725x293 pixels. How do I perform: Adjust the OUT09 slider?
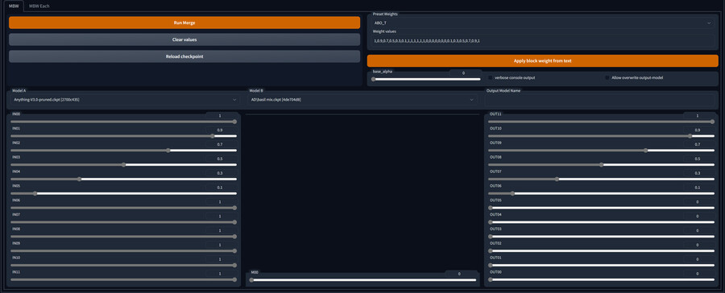602,151
